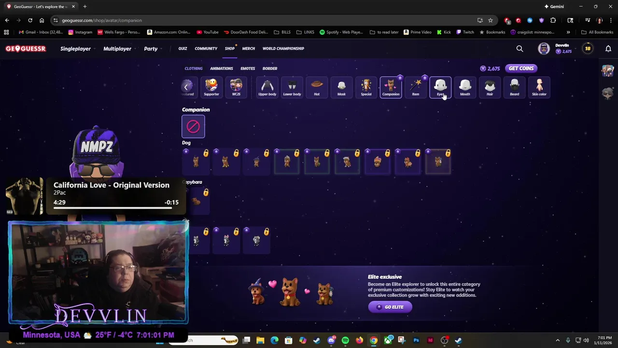Viewport: 618px width, 348px height.
Task: Open the Gmail Inbox bookmark
Action: 41,32
